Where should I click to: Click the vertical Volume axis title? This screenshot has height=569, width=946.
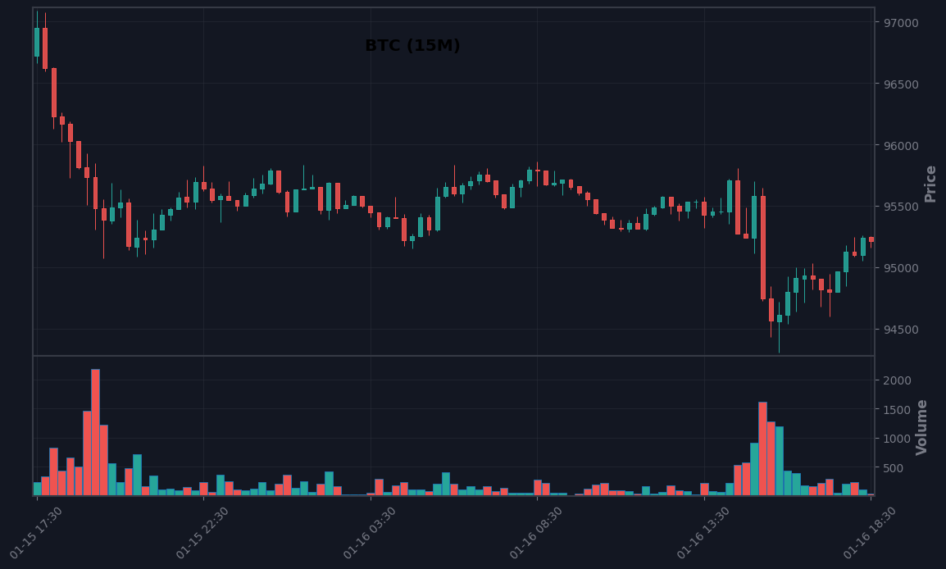click(x=921, y=427)
